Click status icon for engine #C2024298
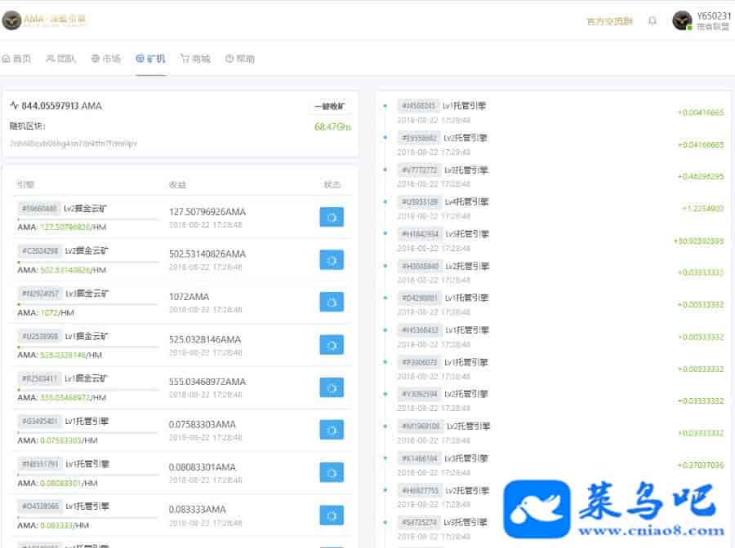Viewport: 735px width, 548px height. 331,259
